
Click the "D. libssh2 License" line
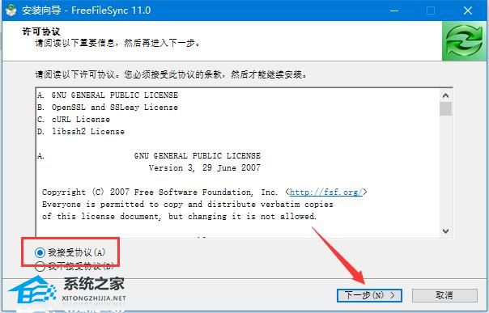(81, 132)
